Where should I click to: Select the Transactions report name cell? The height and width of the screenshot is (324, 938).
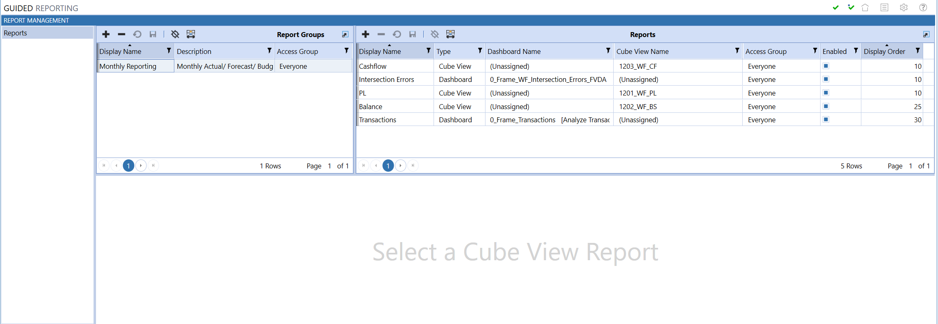coord(395,120)
